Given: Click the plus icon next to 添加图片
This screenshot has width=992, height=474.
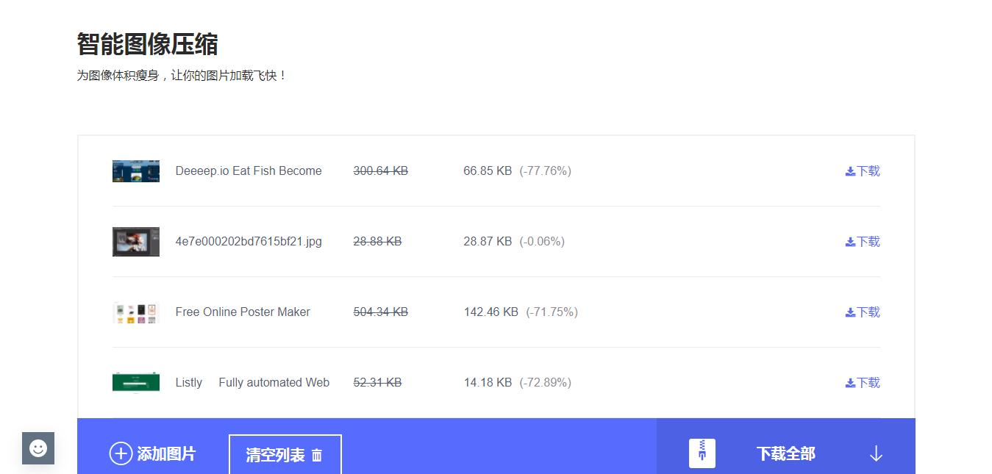Looking at the screenshot, I should pos(121,453).
